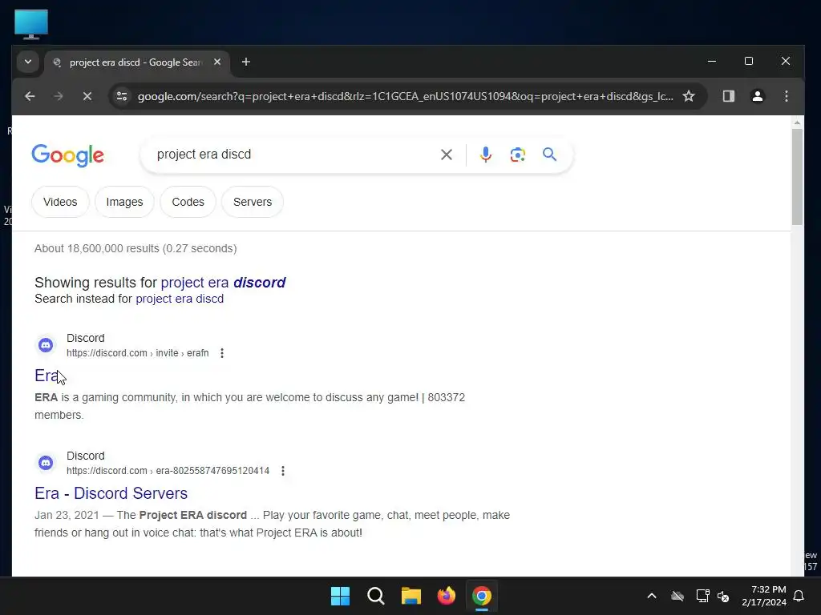Screen dimensions: 821x615
Task: Search by image camera icon
Action: pos(517,155)
